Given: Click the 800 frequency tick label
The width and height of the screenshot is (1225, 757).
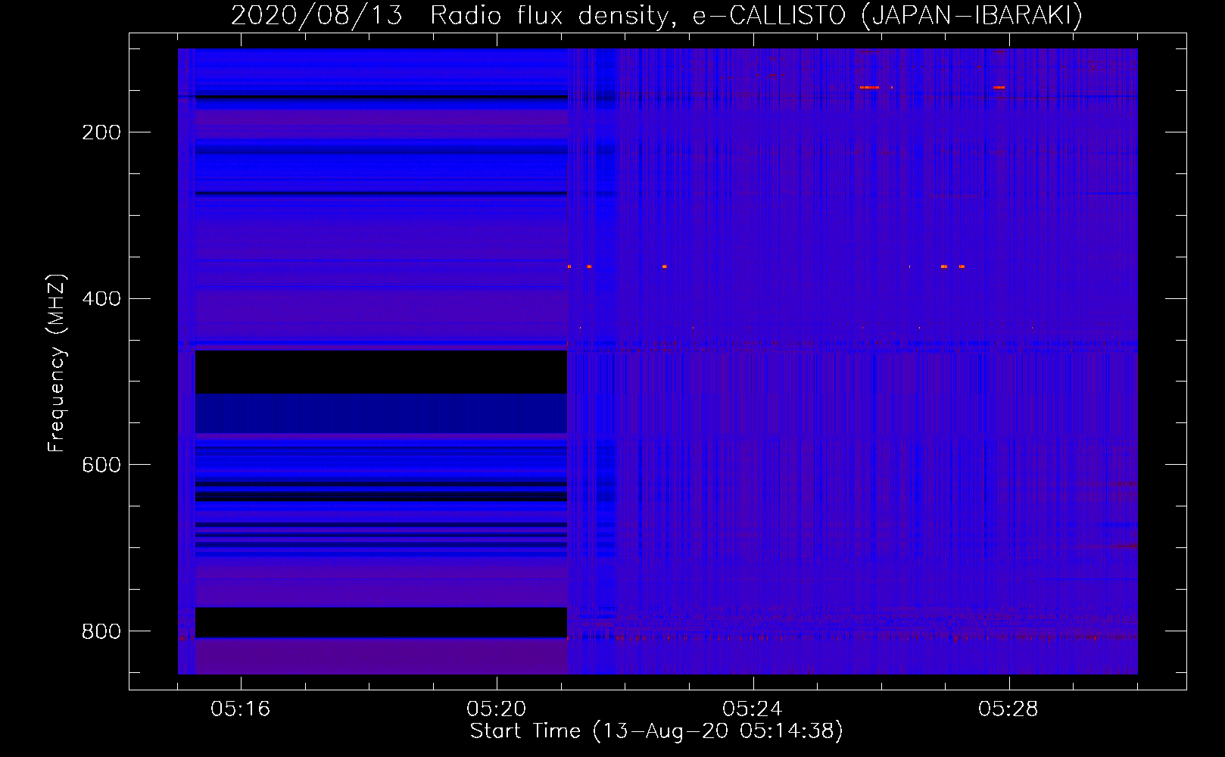Looking at the screenshot, I should (101, 631).
